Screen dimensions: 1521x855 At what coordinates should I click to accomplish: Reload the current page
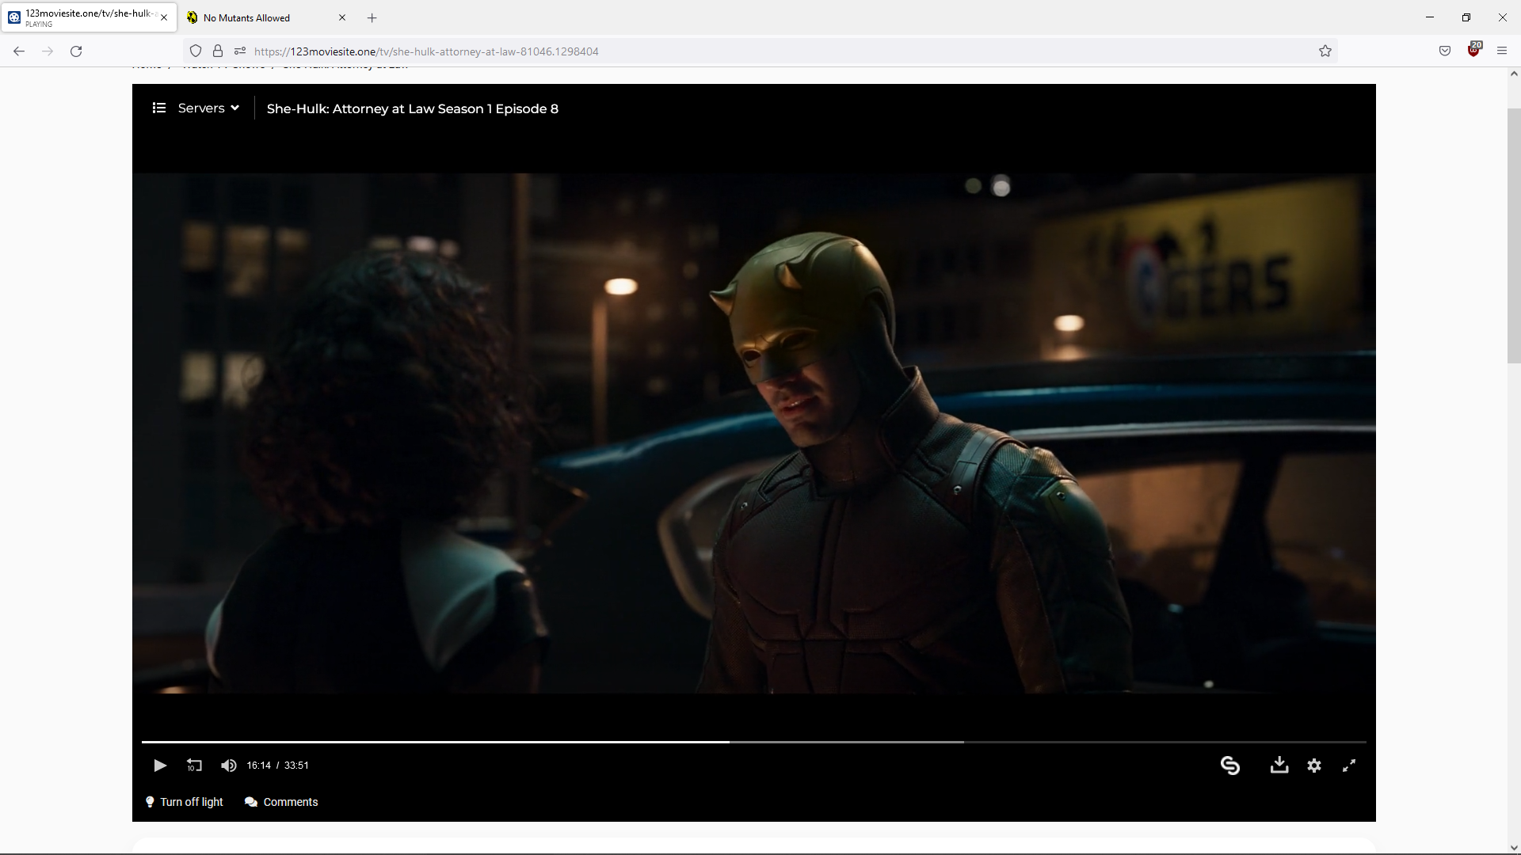click(x=76, y=51)
